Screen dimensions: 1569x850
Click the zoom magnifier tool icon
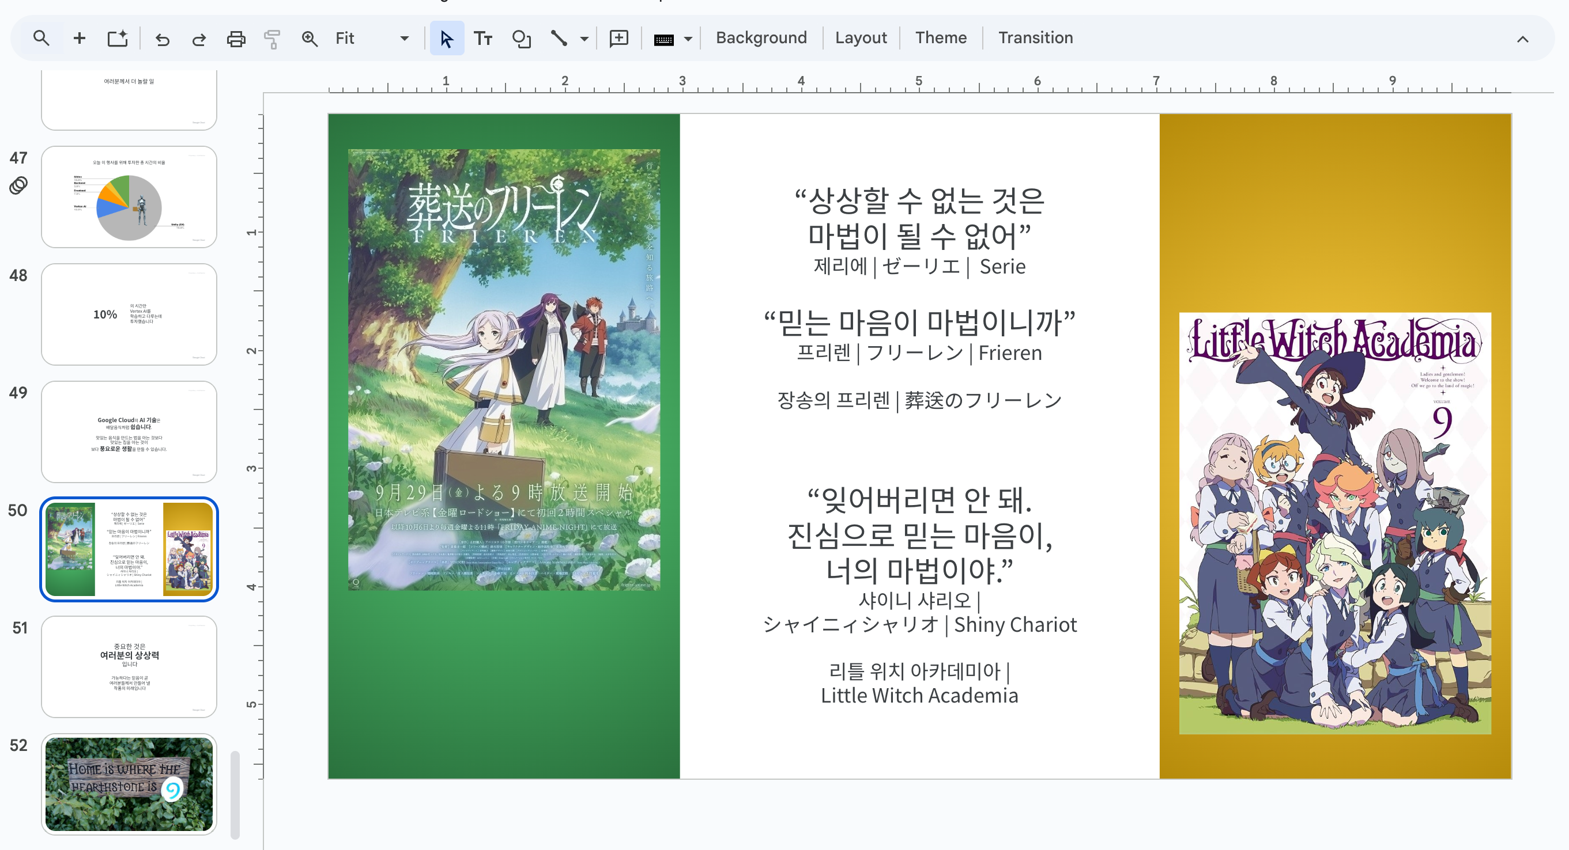(x=310, y=39)
